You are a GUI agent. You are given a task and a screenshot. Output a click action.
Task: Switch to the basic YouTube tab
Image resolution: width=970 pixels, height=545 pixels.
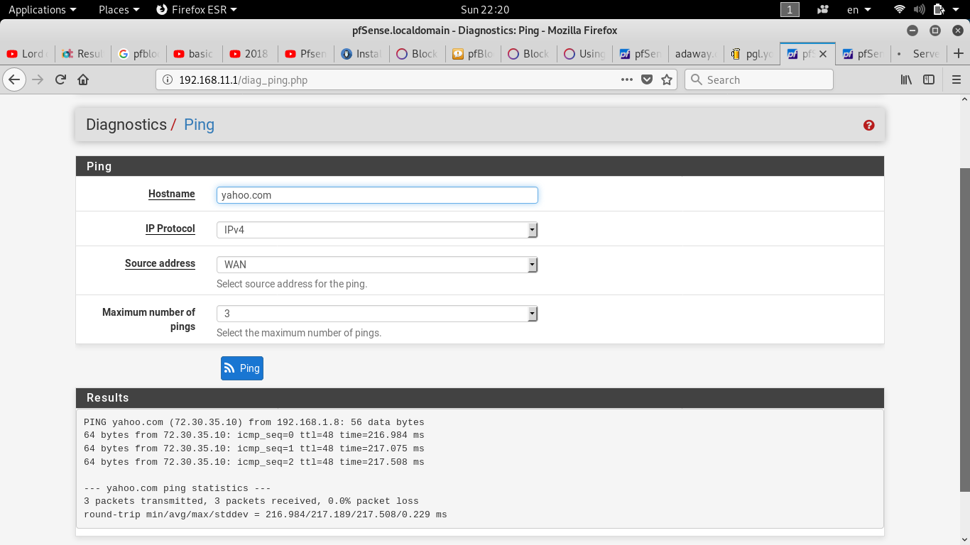pos(195,53)
